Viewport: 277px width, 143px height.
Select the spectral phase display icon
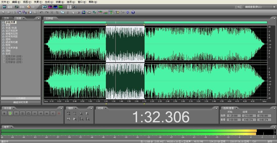coord(61,7)
